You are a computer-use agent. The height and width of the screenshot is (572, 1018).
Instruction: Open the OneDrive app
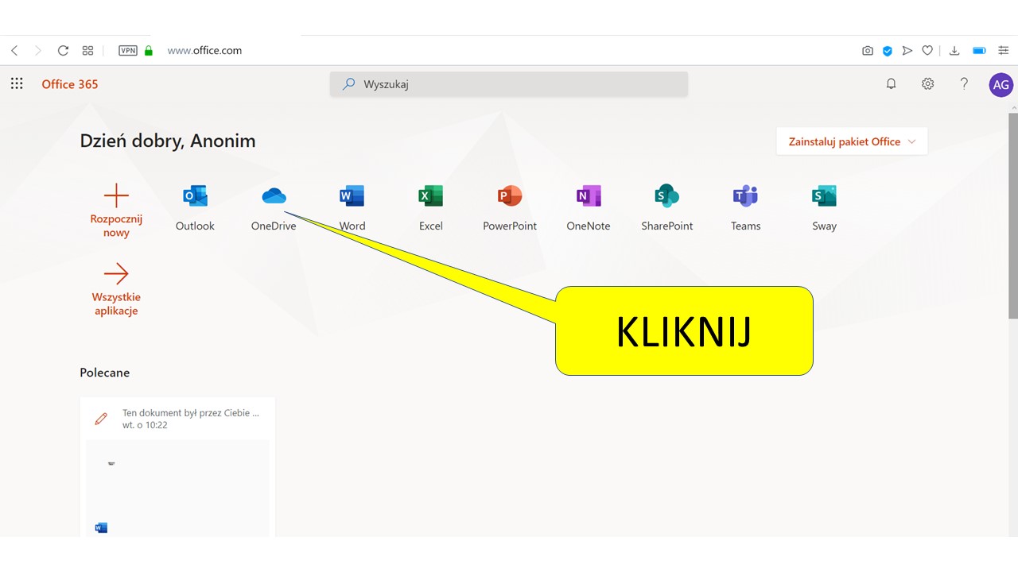(274, 208)
